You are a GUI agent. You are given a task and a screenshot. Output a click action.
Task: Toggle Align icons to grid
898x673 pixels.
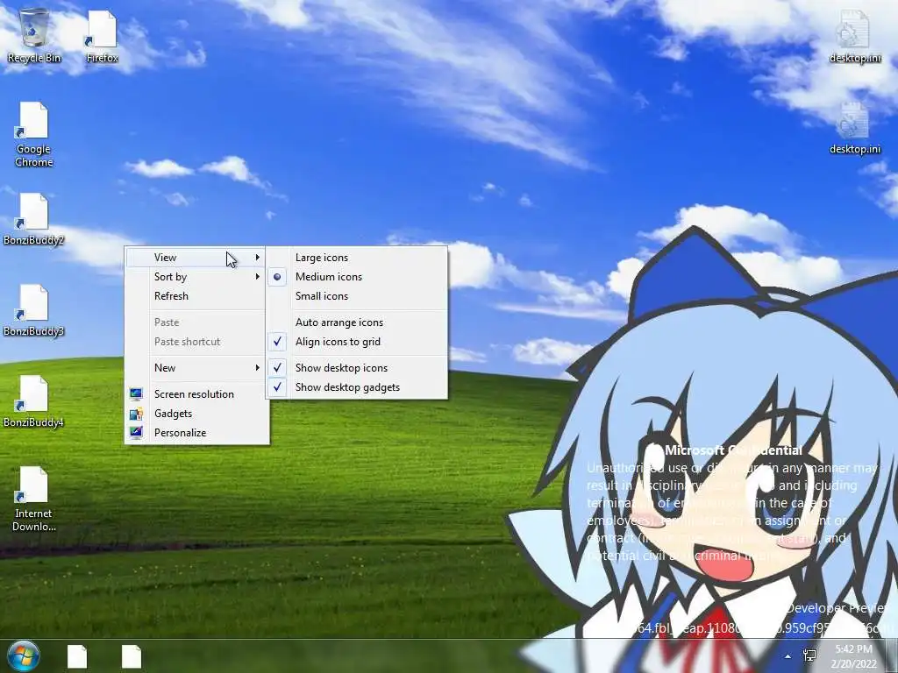[356, 342]
